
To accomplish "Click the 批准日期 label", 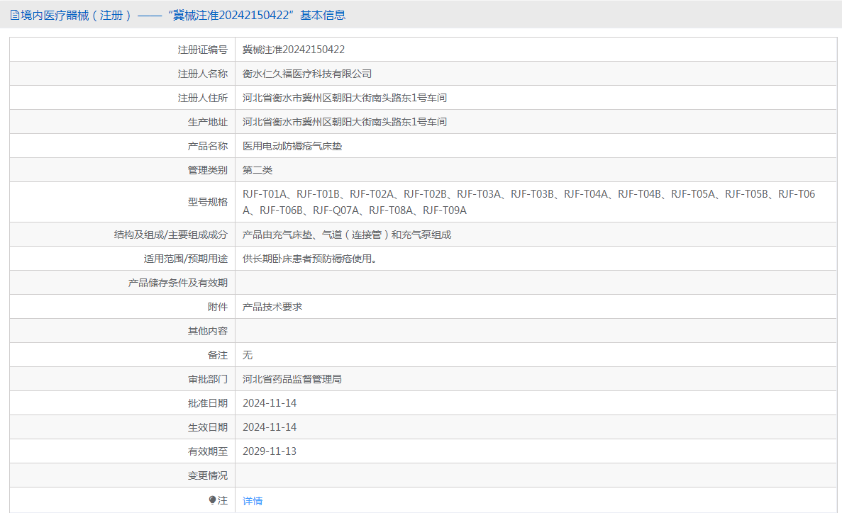I will [x=208, y=403].
